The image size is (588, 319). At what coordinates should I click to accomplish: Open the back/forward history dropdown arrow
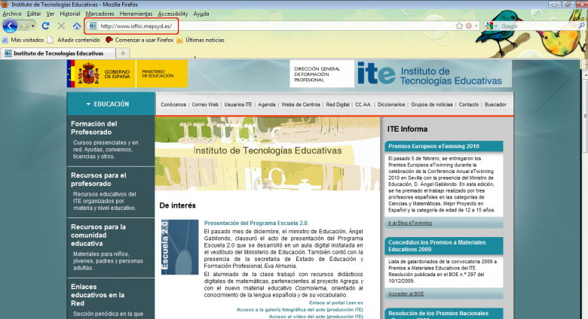(x=33, y=26)
